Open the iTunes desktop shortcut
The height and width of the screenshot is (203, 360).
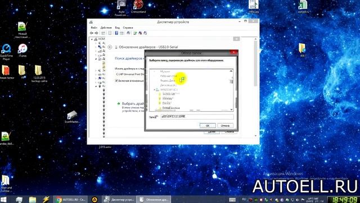tap(22, 50)
